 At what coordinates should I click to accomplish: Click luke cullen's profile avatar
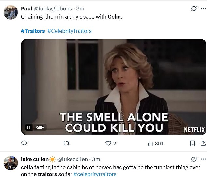(10, 163)
